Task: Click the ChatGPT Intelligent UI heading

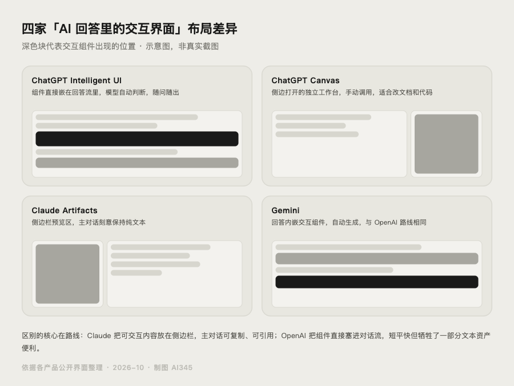Action: coord(77,80)
